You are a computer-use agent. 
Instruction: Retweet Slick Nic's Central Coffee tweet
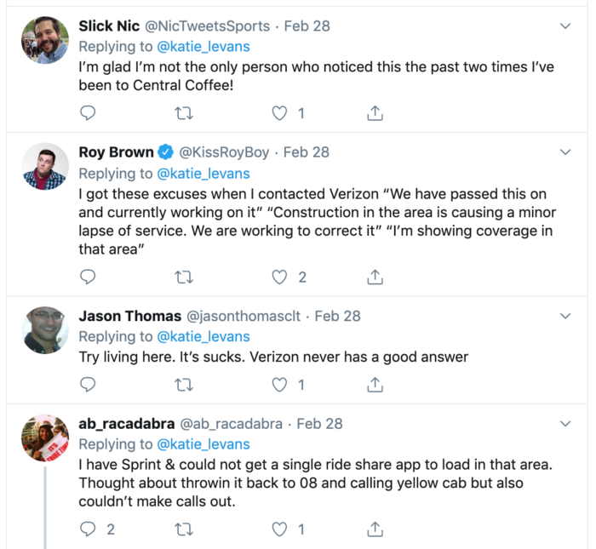tap(183, 112)
